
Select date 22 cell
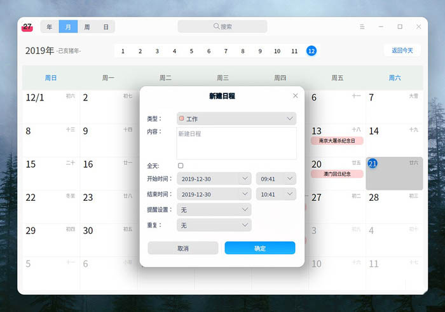pyautogui.click(x=51, y=207)
